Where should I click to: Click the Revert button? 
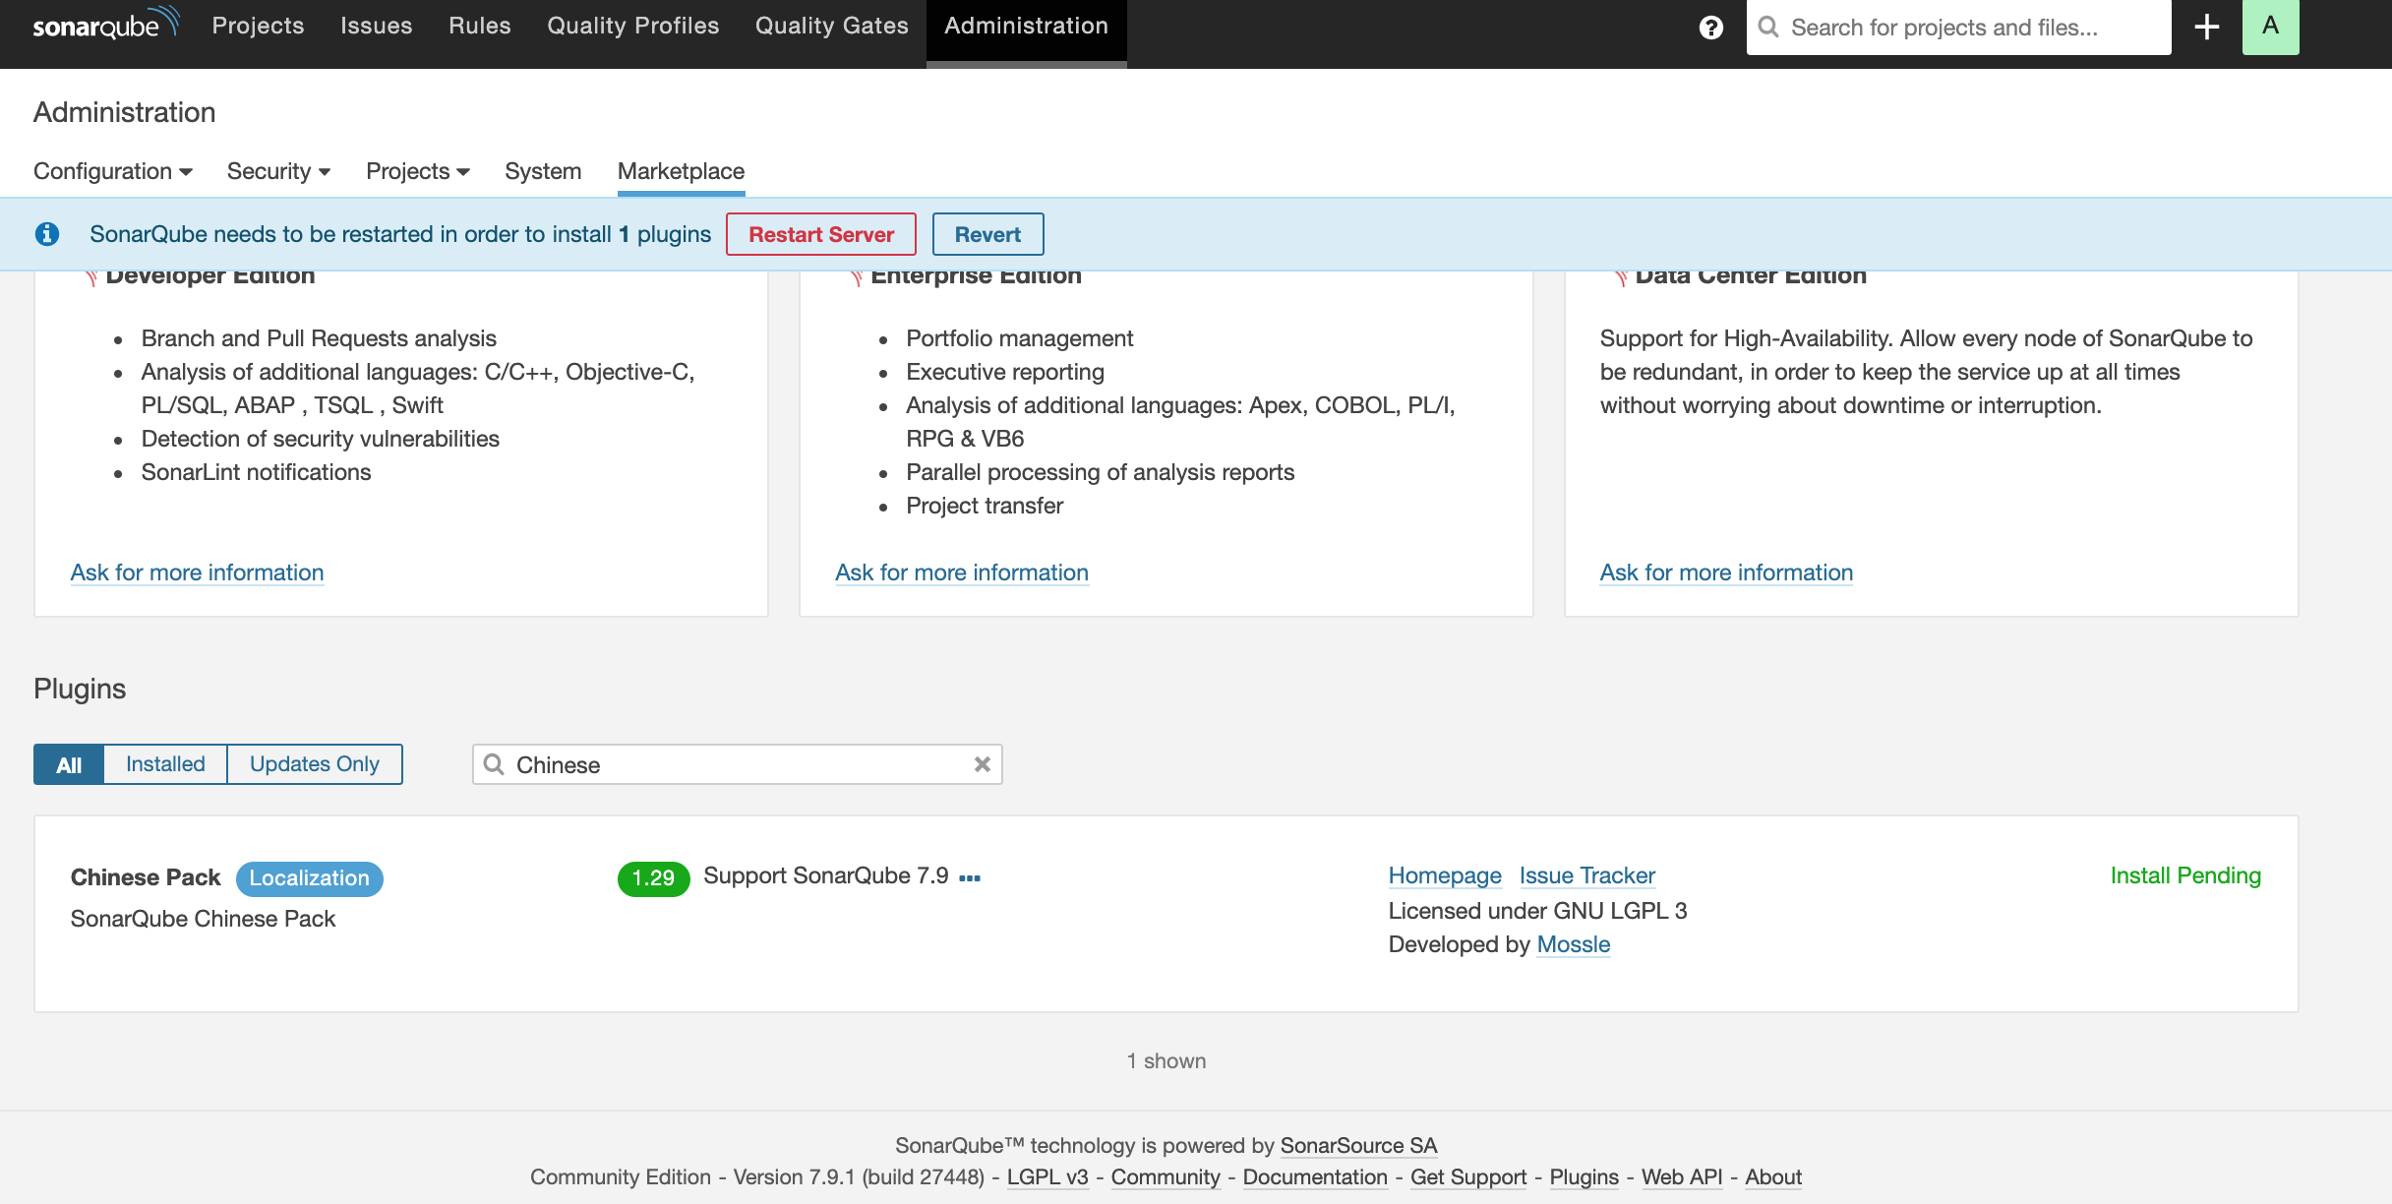(987, 234)
